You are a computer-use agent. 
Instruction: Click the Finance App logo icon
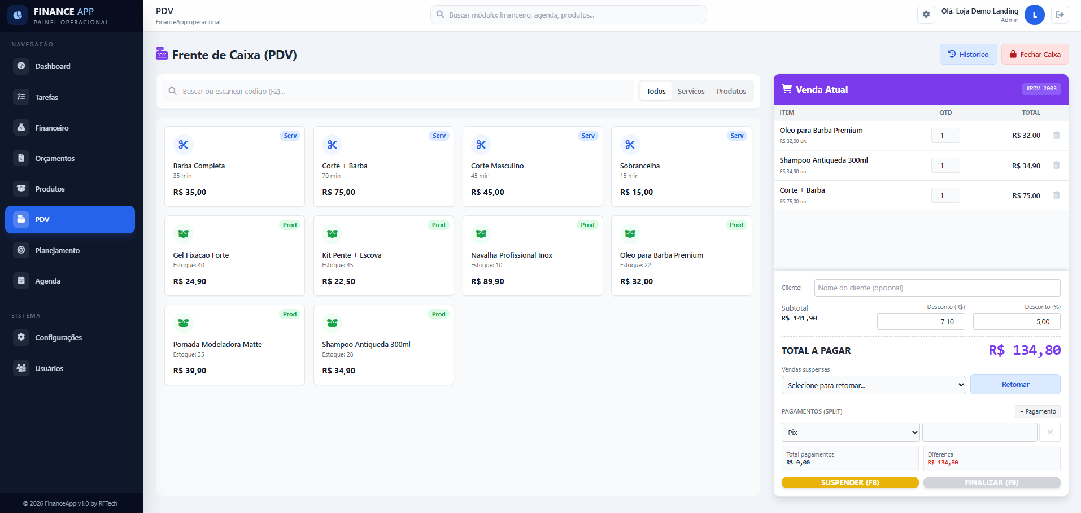[x=18, y=15]
